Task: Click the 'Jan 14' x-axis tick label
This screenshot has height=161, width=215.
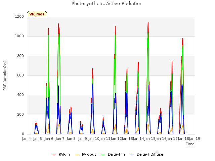Action: point(138,139)
